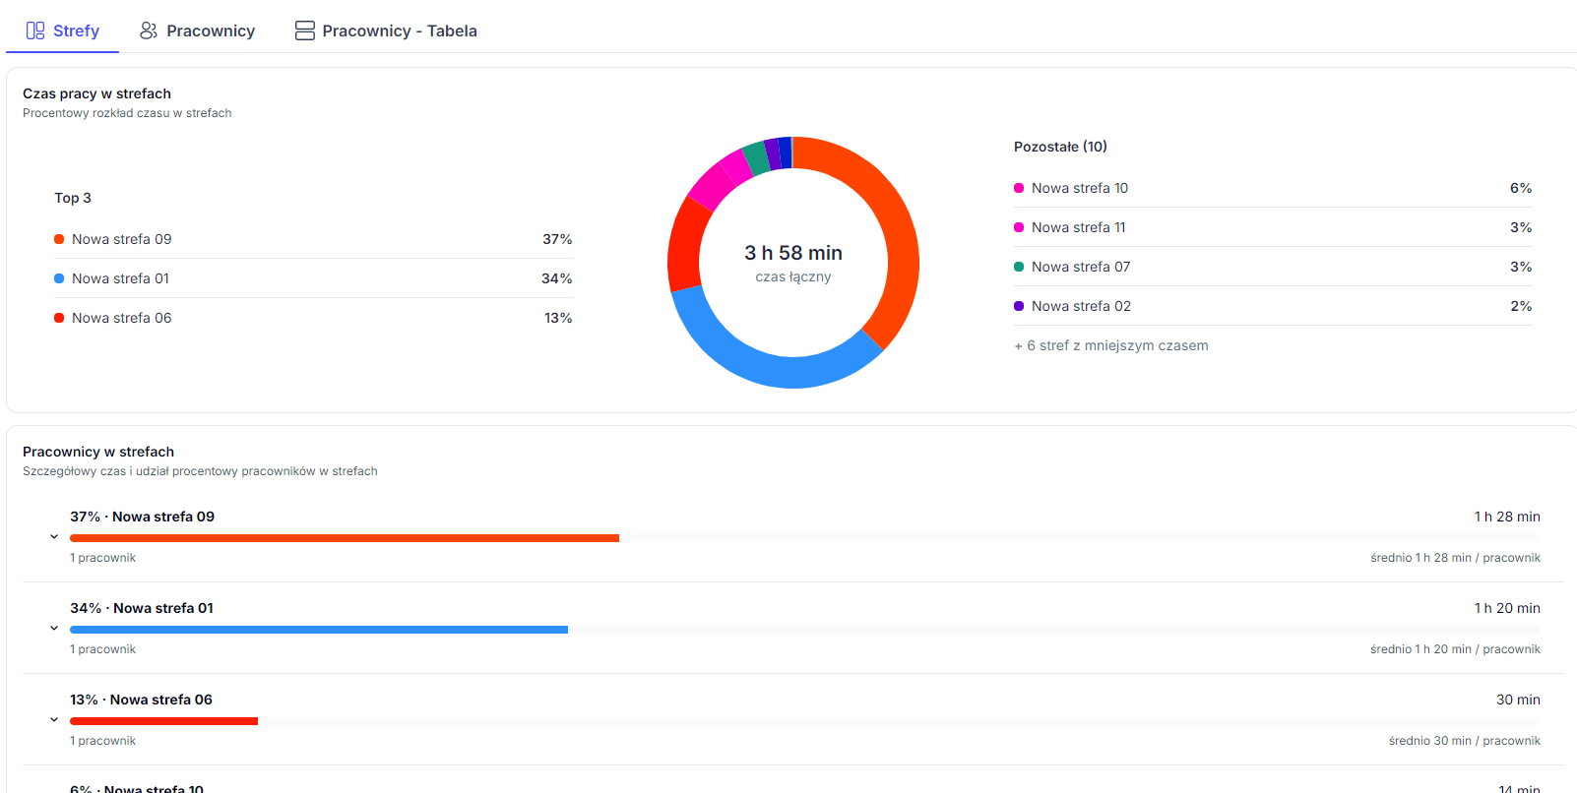The height and width of the screenshot is (793, 1577).
Task: Click the 'Pozostałe (10)' heading
Action: (x=1060, y=147)
